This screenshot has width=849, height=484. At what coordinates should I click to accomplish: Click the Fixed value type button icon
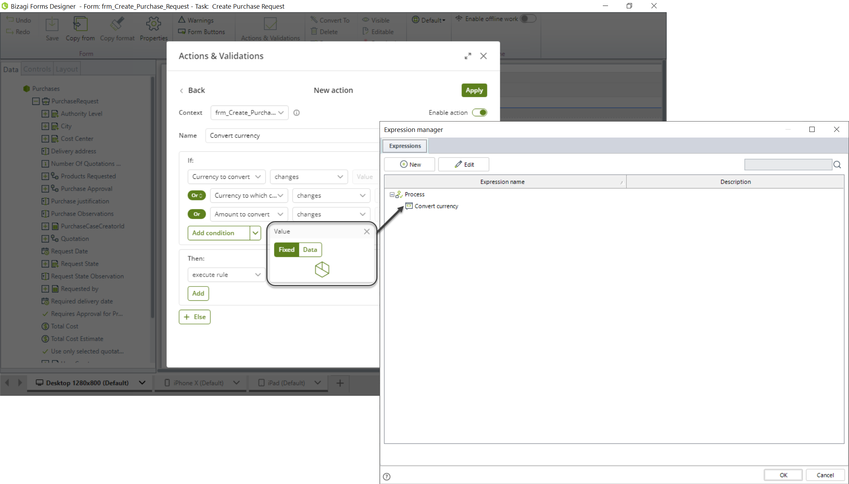coord(286,249)
